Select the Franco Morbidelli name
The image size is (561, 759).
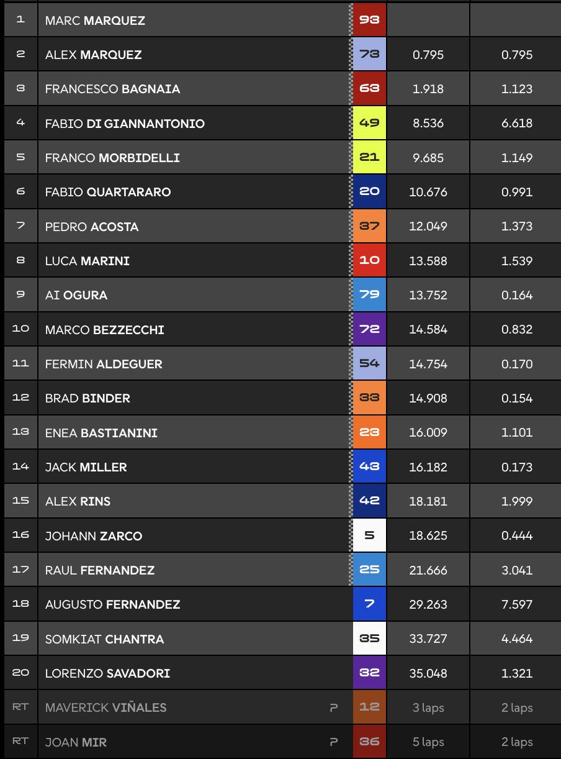click(x=112, y=158)
